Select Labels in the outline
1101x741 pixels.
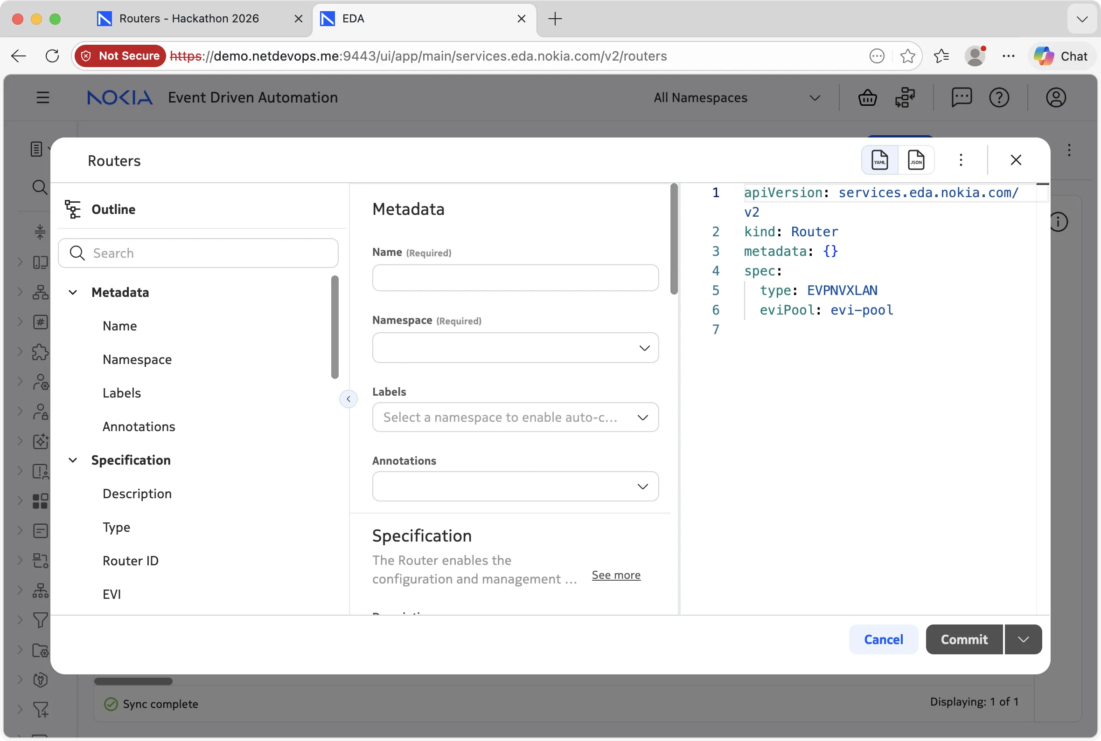[122, 393]
